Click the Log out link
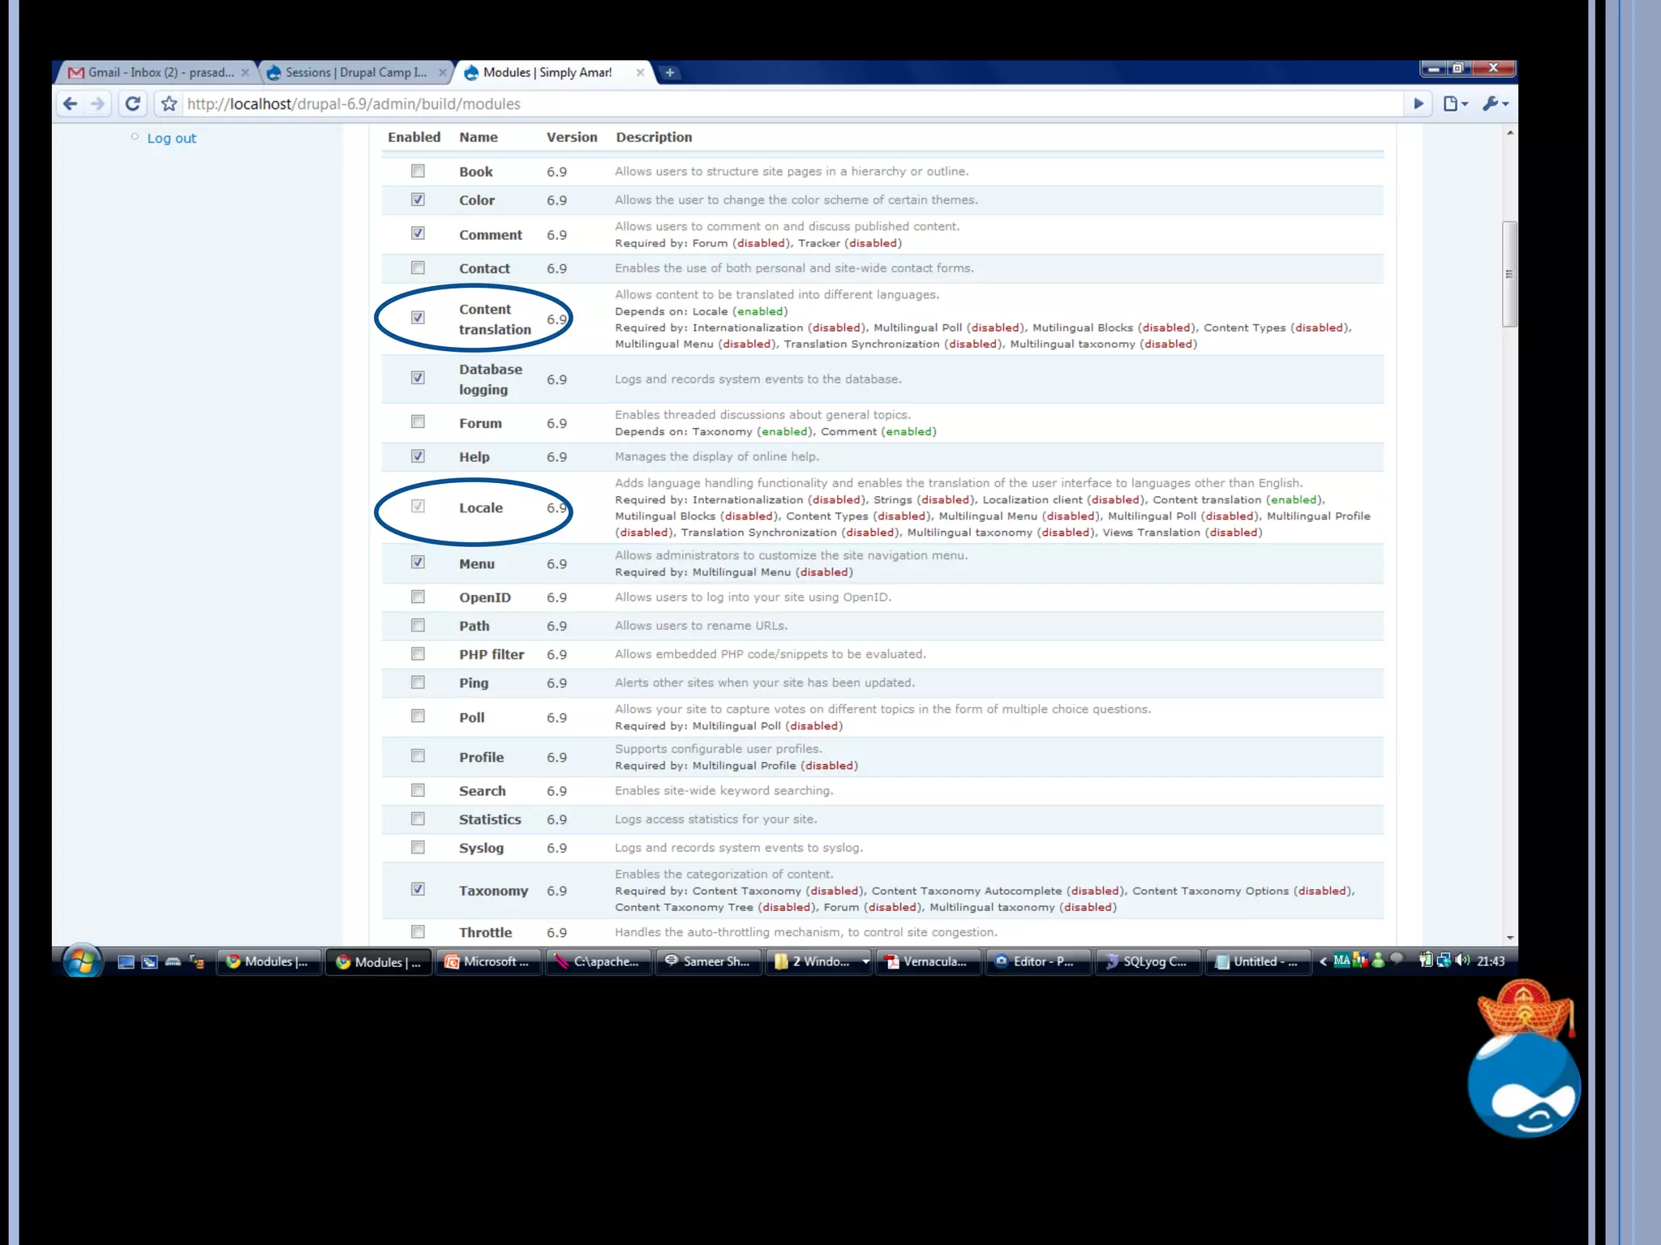The width and height of the screenshot is (1661, 1245). (171, 139)
